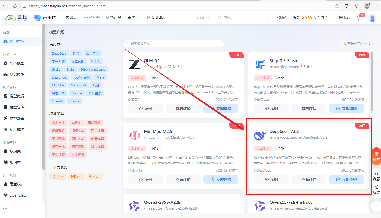Click 立即体验 on DeepSeek-V3.2 card

click(x=347, y=180)
